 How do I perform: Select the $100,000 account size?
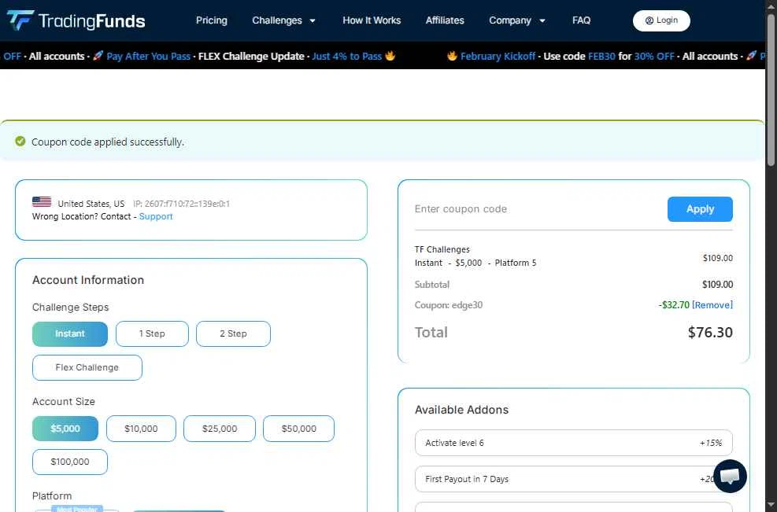70,462
